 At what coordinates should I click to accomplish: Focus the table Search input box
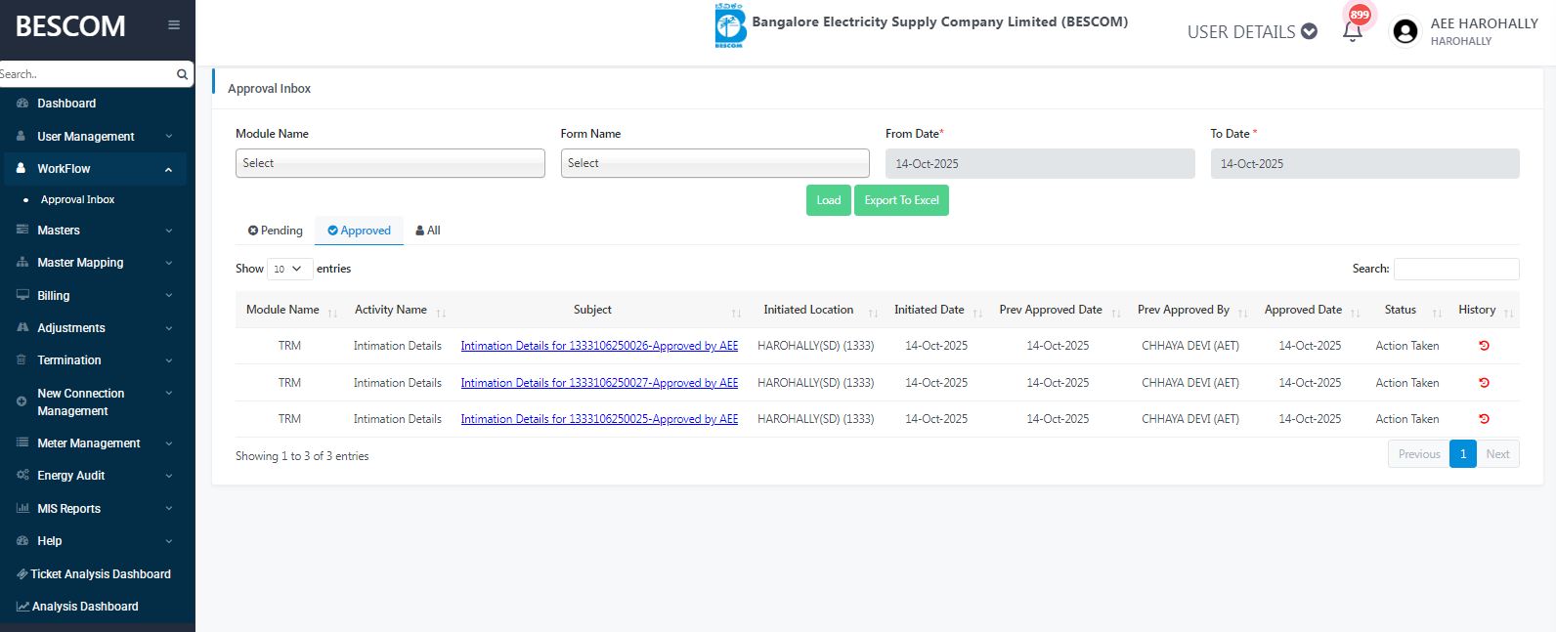(1456, 269)
